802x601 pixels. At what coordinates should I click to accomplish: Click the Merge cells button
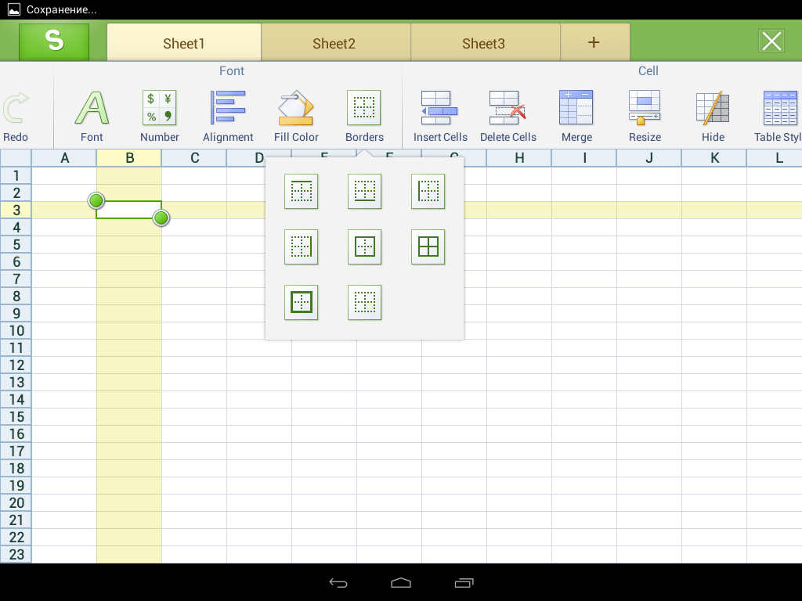point(576,115)
